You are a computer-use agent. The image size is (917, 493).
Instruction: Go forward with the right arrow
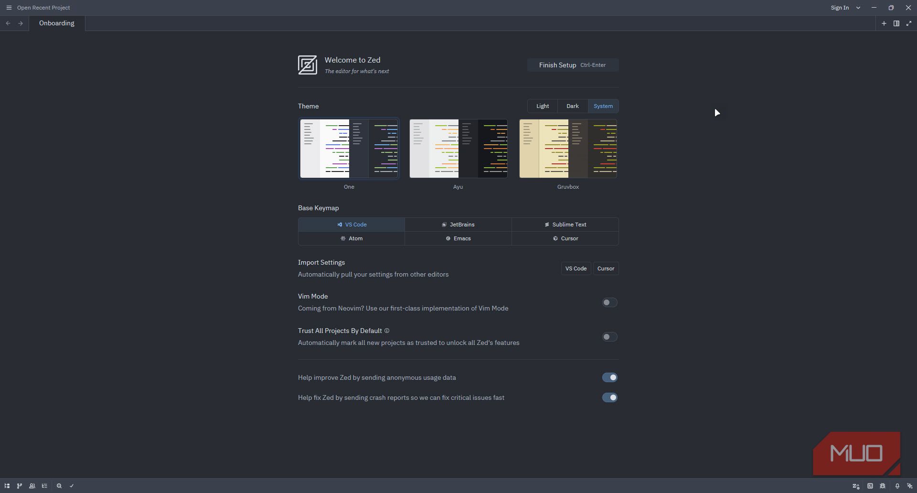coord(21,23)
